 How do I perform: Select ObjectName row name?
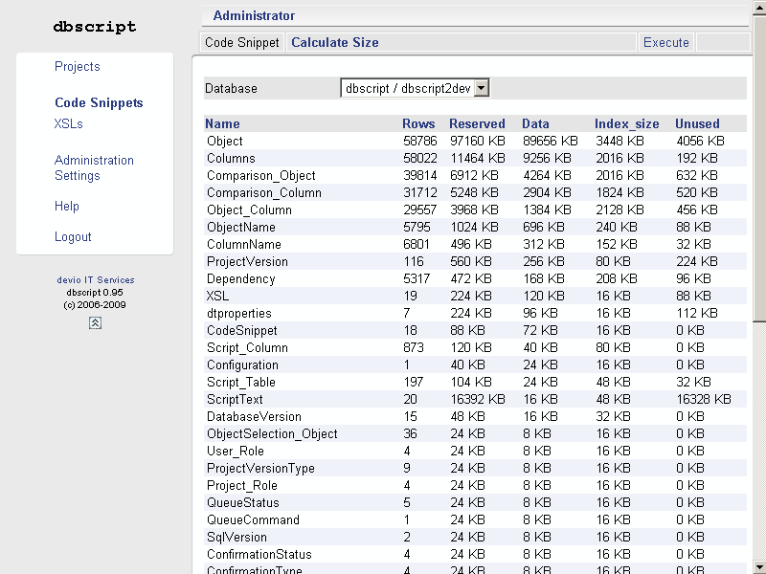coord(241,227)
